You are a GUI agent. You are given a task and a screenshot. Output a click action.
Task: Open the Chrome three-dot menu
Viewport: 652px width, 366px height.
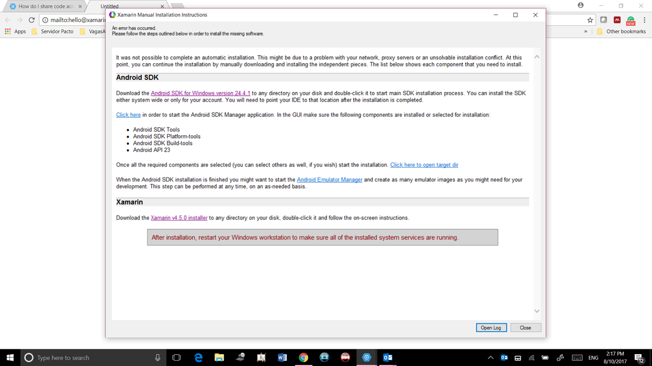click(644, 20)
